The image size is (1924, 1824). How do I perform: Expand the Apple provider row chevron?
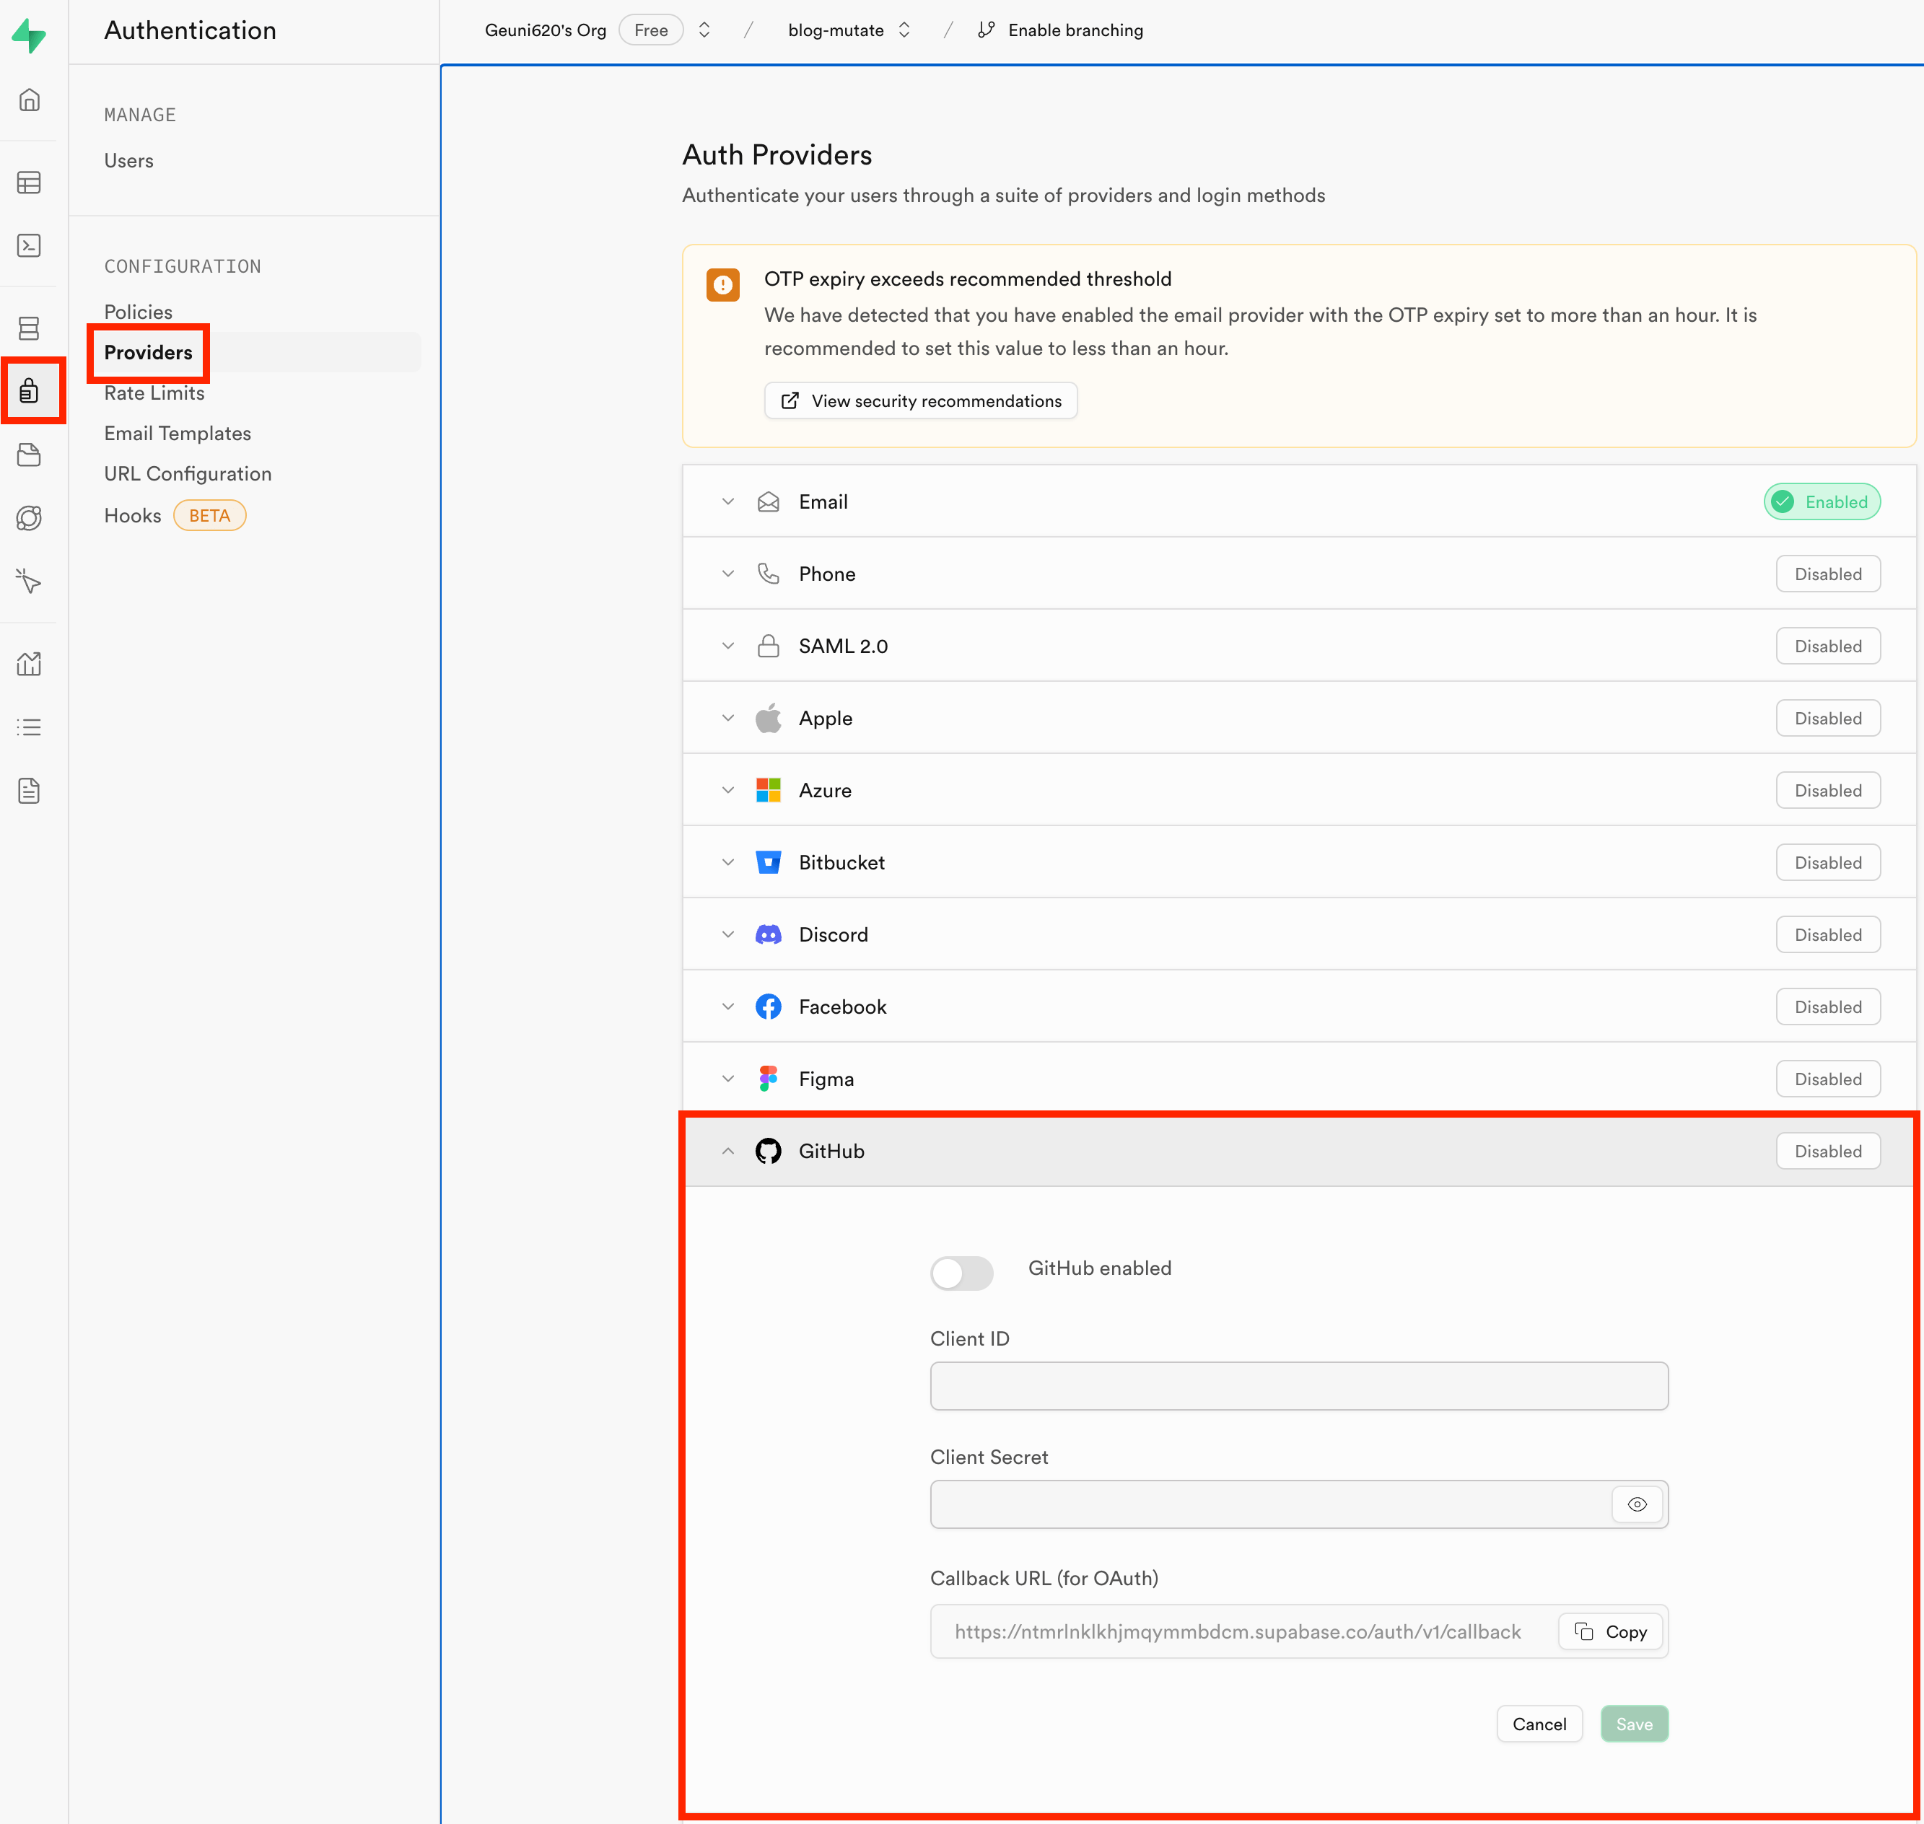[x=727, y=717]
